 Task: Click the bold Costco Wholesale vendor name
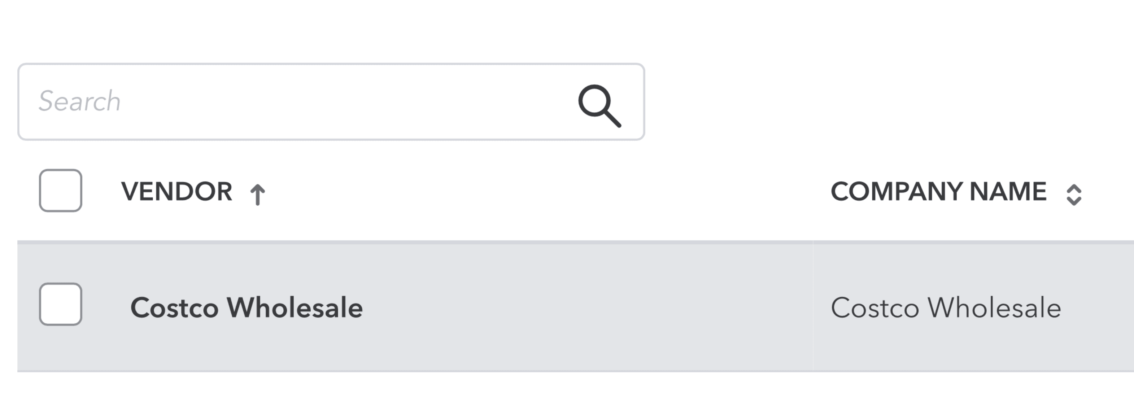click(x=247, y=307)
